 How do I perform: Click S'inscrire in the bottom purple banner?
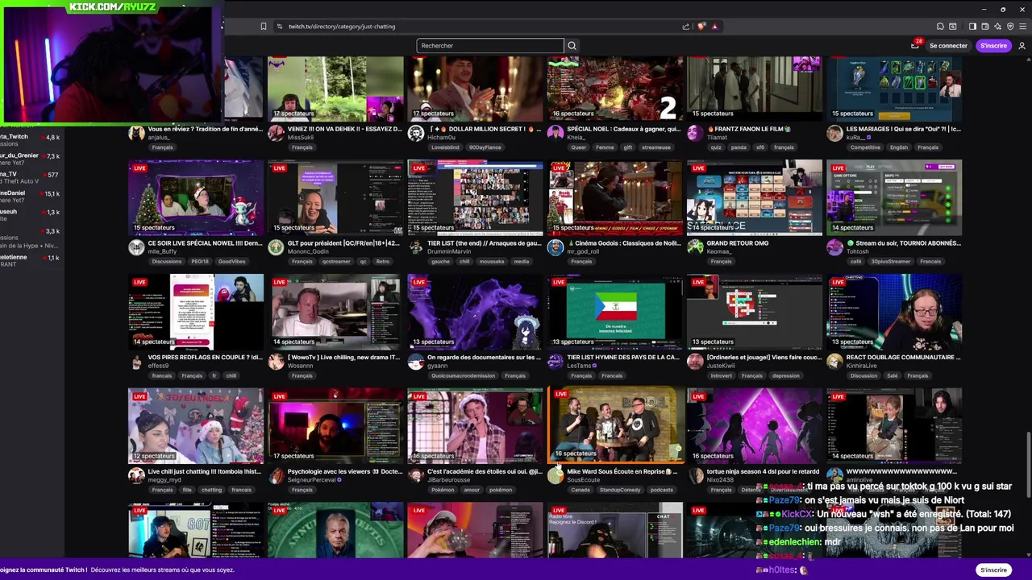pyautogui.click(x=993, y=570)
